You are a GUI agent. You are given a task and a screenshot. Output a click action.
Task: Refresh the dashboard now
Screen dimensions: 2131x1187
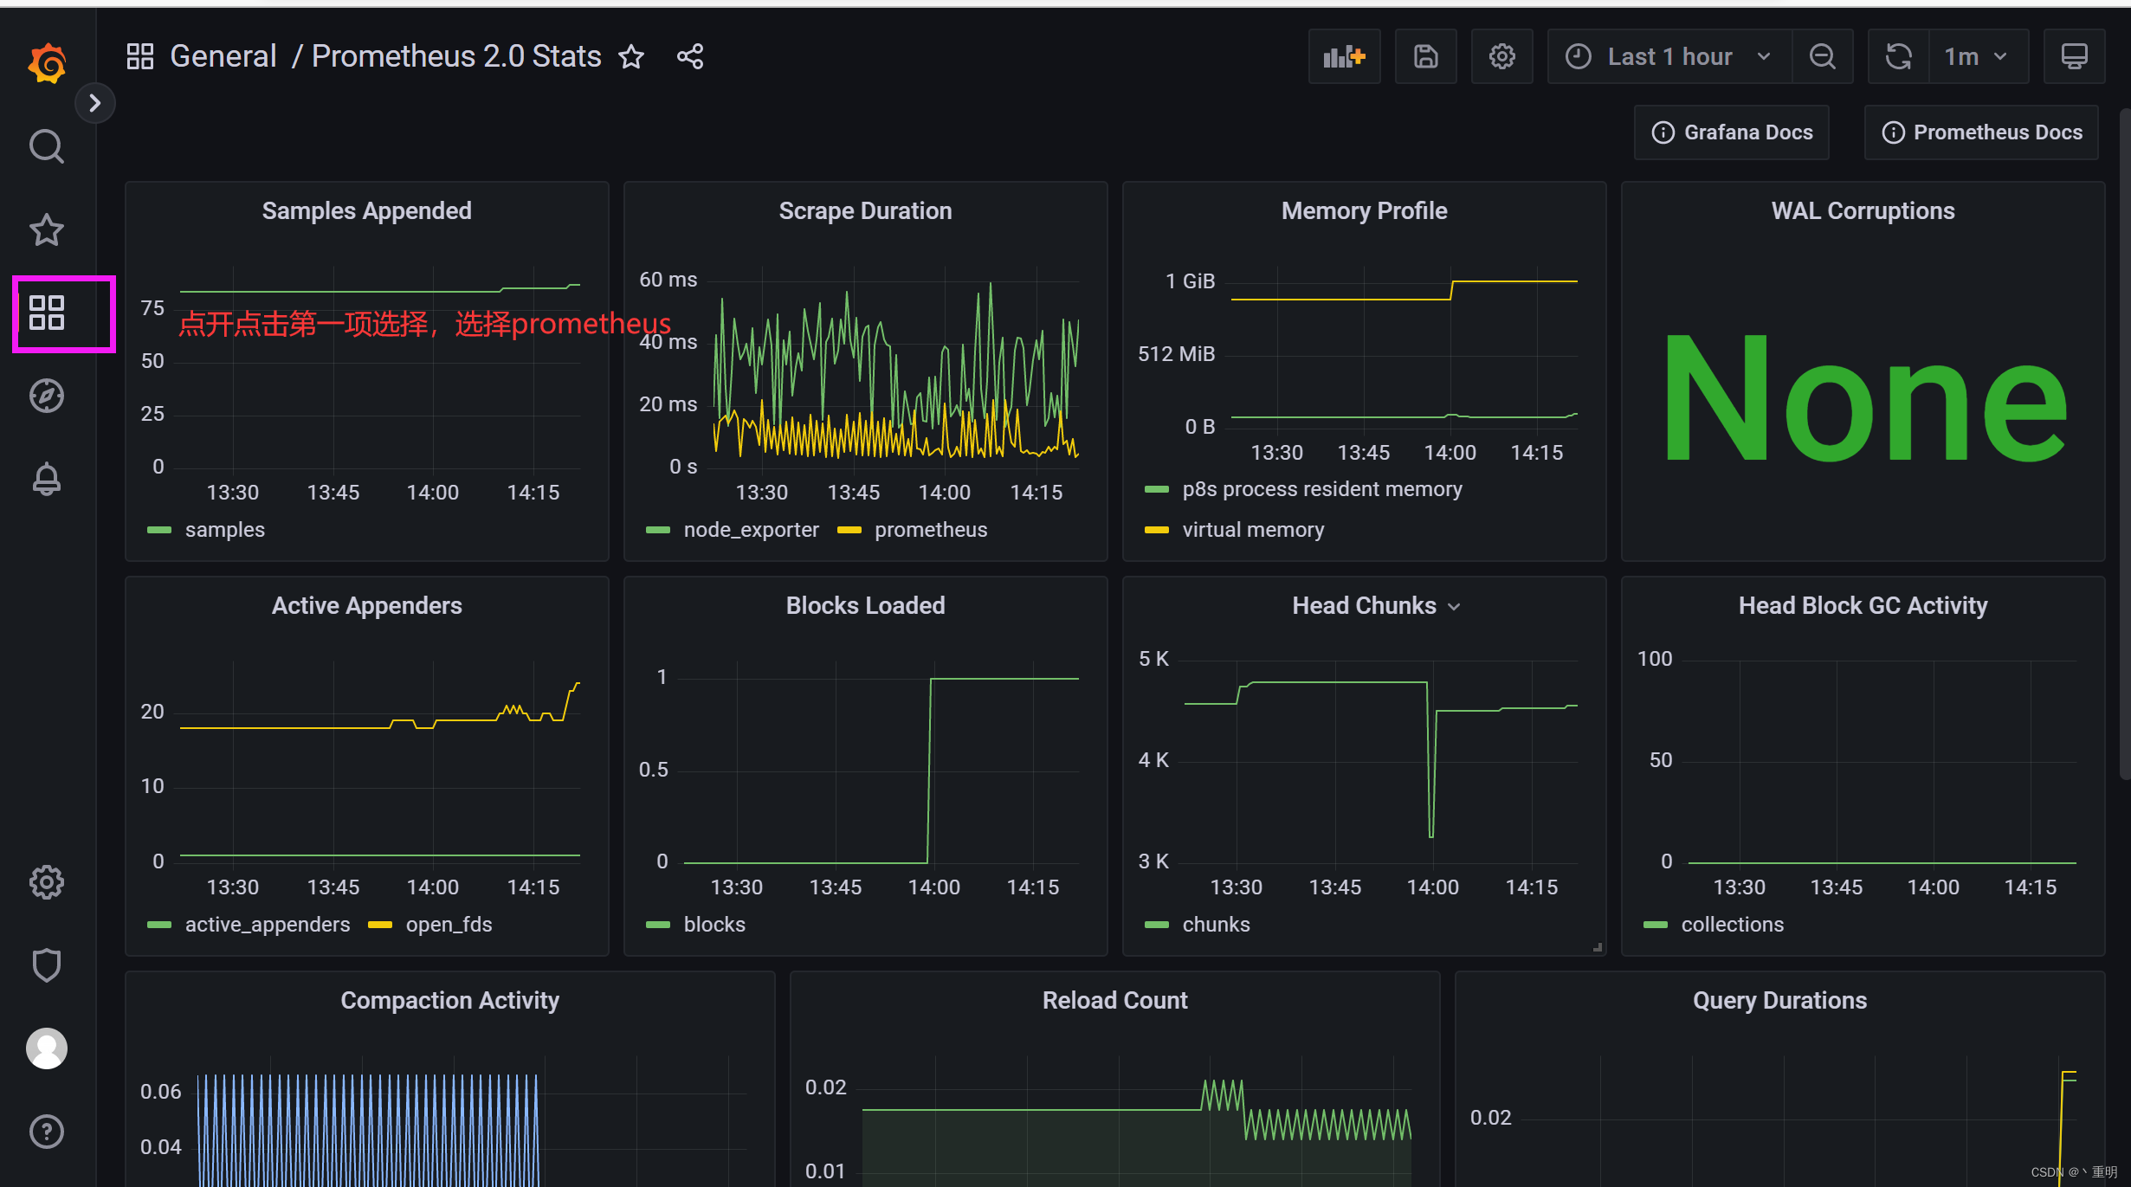point(1899,57)
